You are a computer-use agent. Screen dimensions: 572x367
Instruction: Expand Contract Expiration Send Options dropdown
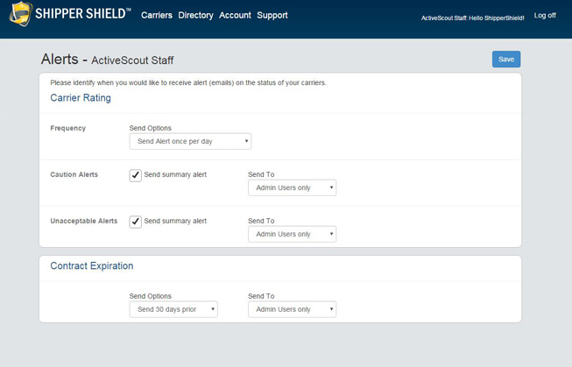(x=173, y=309)
